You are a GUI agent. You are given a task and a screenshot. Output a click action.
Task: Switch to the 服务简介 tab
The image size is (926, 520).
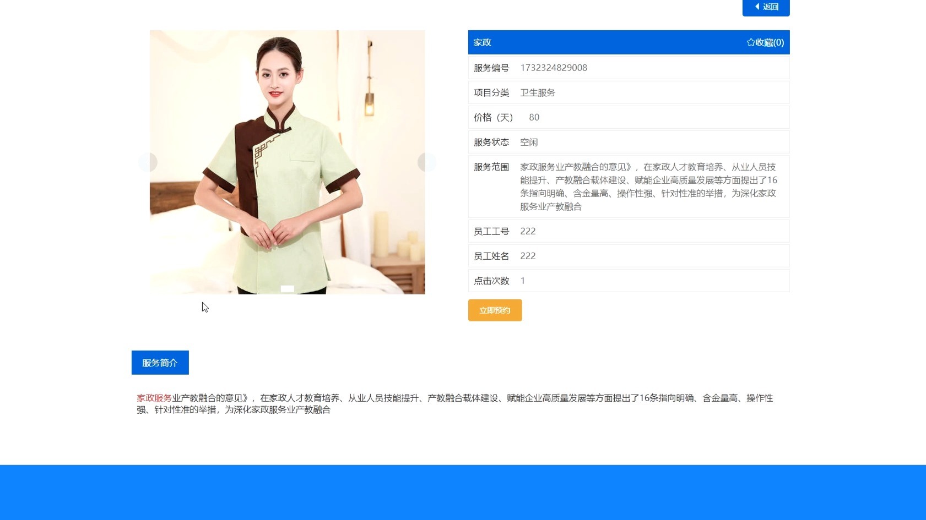click(x=160, y=362)
